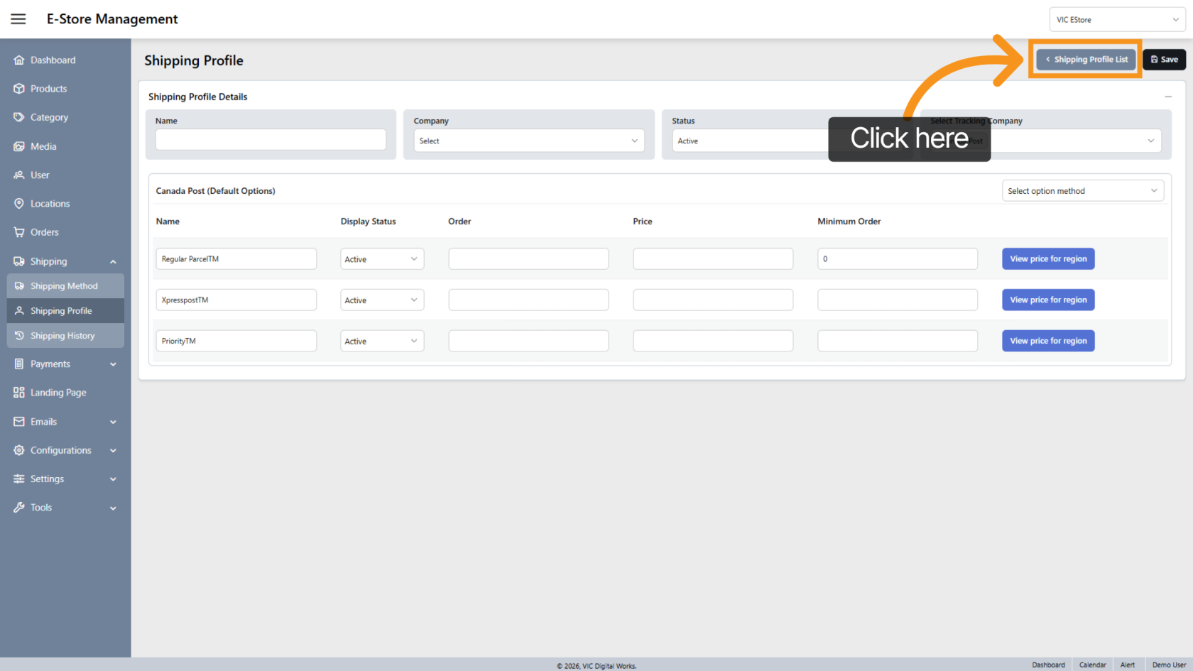This screenshot has height=671, width=1193.
Task: Go to Shipping Method submenu item
Action: [x=64, y=286]
